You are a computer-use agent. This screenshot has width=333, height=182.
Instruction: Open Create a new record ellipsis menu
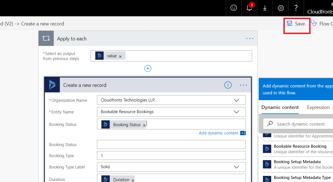(243, 85)
